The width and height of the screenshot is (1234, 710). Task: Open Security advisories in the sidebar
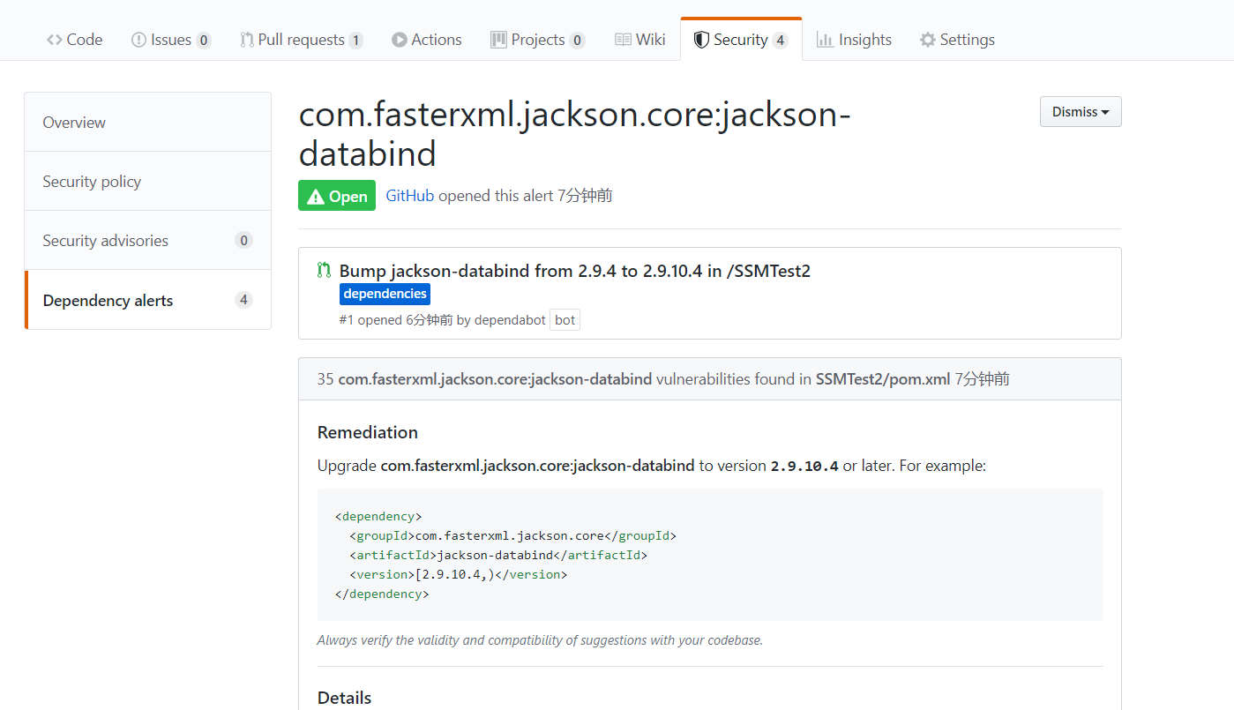[x=147, y=240]
